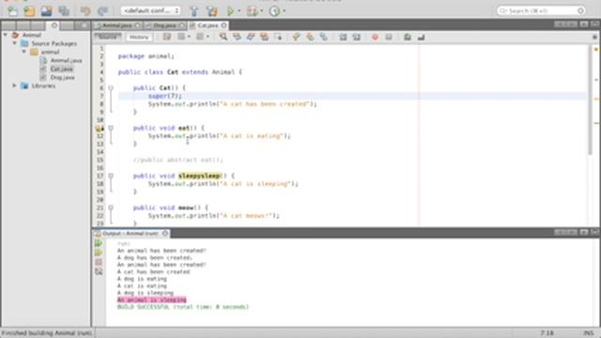The width and height of the screenshot is (601, 338).
Task: Click the Save All toolbar icon
Action: click(64, 10)
